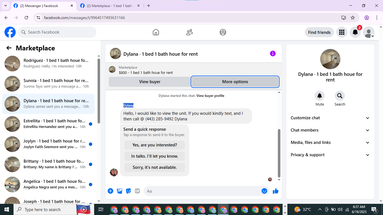The image size is (383, 215).
Task: Open the Friends icon in the top bar
Action: pos(190,32)
